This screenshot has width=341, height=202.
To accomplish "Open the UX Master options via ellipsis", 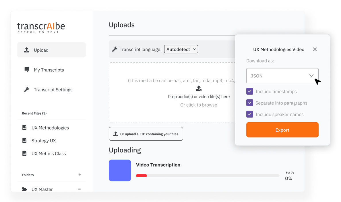I will click(x=80, y=189).
